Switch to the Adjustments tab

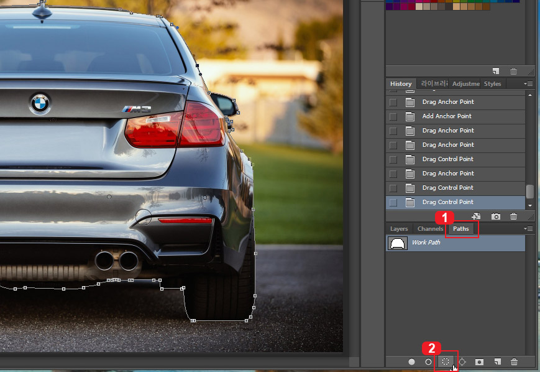(x=465, y=83)
